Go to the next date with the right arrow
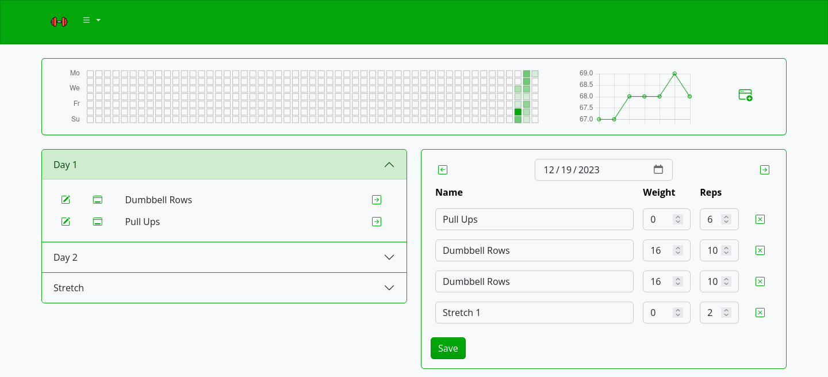The height and width of the screenshot is (377, 828). [765, 170]
